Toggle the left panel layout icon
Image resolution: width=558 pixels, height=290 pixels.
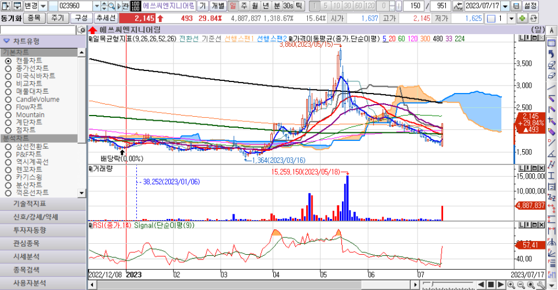(6, 6)
